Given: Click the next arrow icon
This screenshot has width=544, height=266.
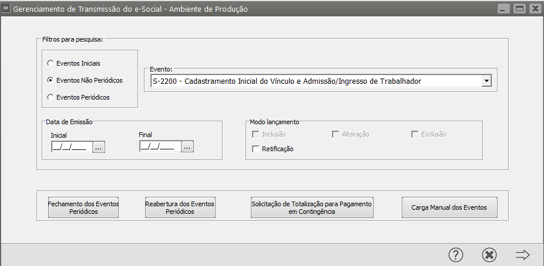Looking at the screenshot, I should tap(522, 254).
